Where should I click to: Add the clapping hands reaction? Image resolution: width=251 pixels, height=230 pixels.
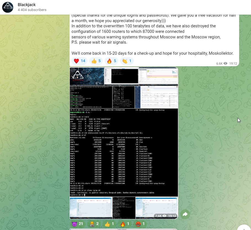click(x=127, y=61)
